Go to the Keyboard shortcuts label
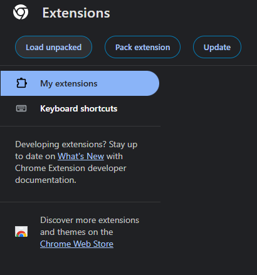Image resolution: width=257 pixels, height=275 pixels. [x=79, y=108]
